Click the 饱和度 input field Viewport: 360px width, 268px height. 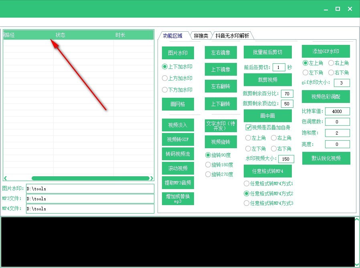tap(337, 133)
